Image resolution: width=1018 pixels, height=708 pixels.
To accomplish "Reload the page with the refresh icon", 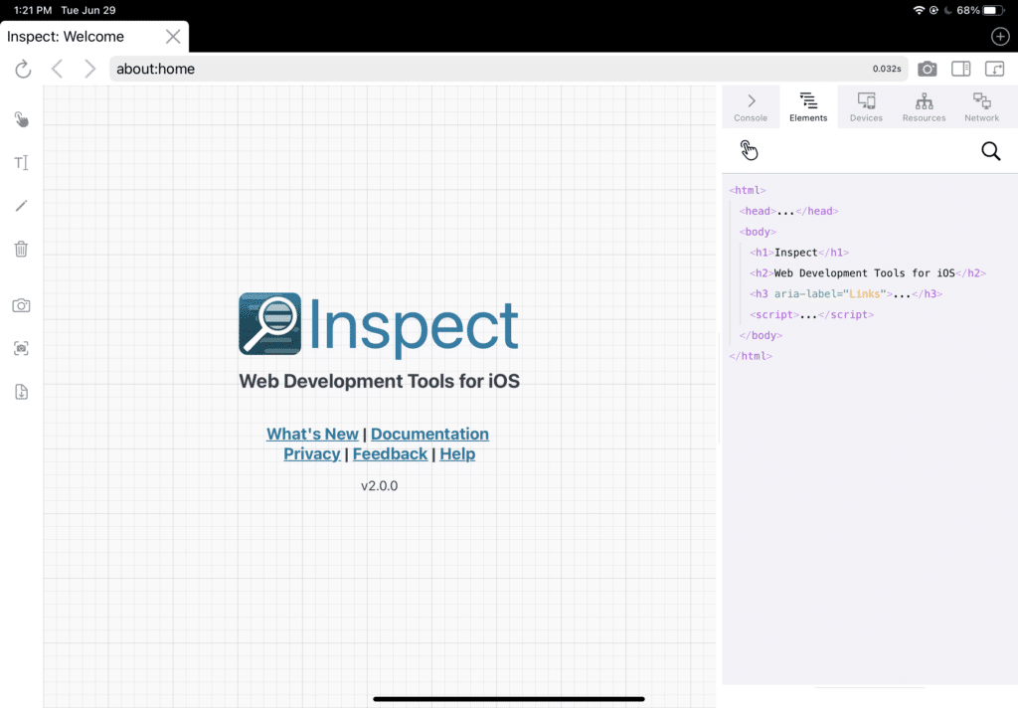I will click(x=24, y=69).
